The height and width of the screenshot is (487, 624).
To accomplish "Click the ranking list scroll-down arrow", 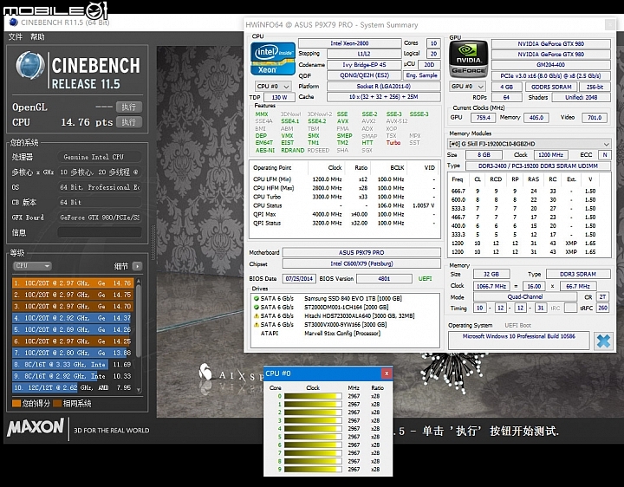I will pyautogui.click(x=139, y=390).
